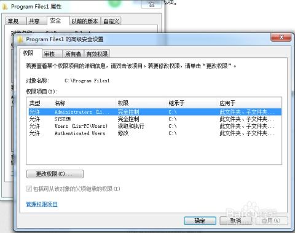Select the Authenticated Users entry

155,133
